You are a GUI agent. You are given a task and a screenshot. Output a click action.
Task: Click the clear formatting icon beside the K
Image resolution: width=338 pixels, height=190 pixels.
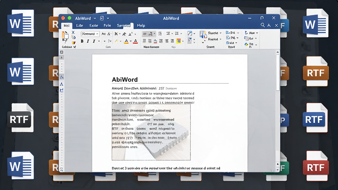tap(124, 34)
